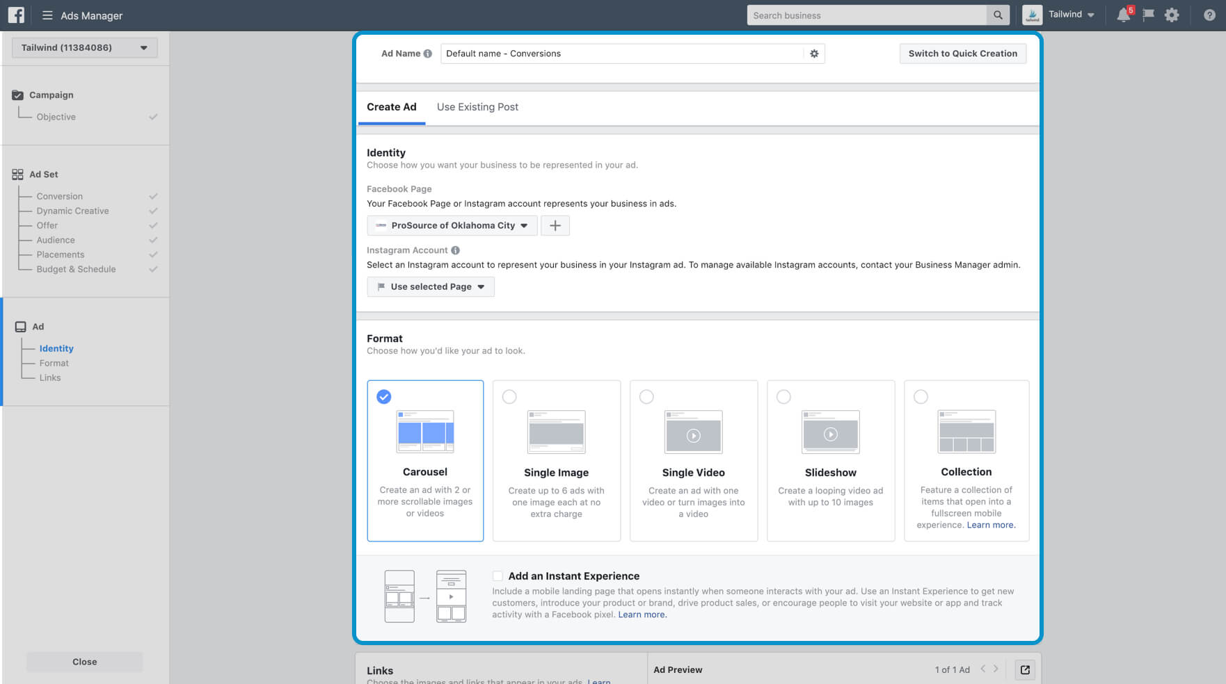The width and height of the screenshot is (1226, 684).
Task: Click the plus button beside Facebook Page
Action: tap(555, 225)
